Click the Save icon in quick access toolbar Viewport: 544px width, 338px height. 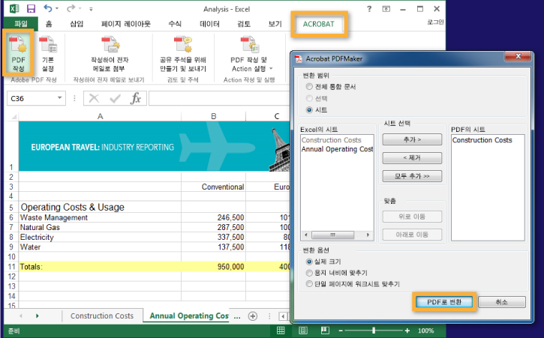[31, 9]
